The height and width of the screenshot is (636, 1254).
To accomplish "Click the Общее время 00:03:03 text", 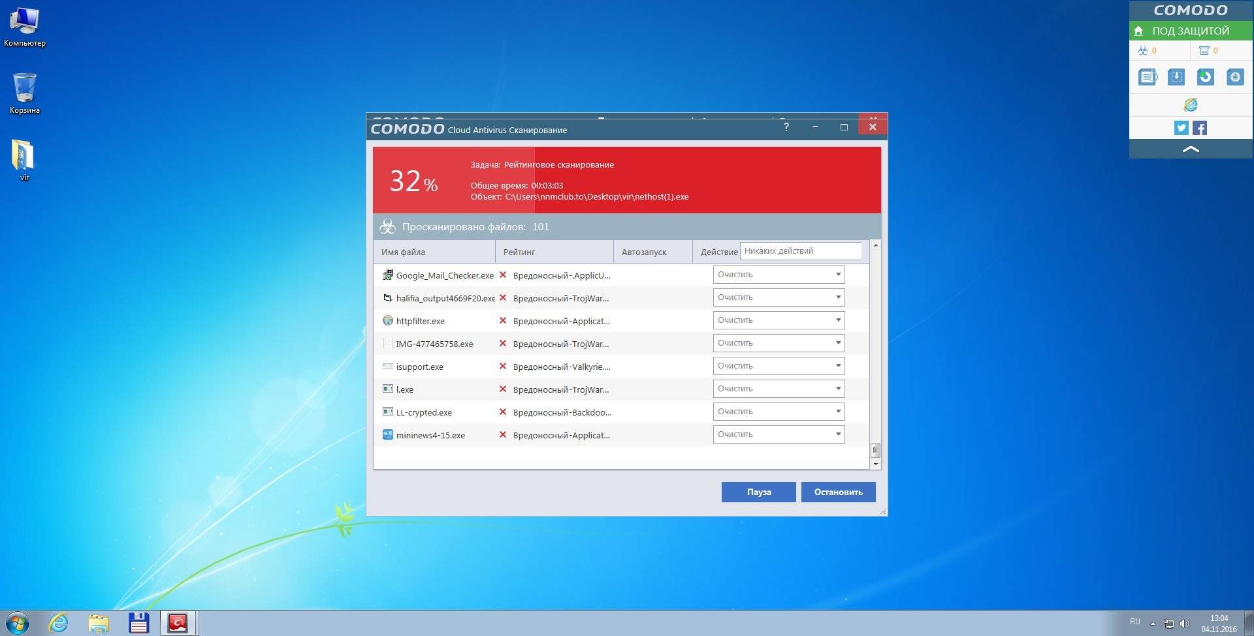I will click(x=517, y=185).
